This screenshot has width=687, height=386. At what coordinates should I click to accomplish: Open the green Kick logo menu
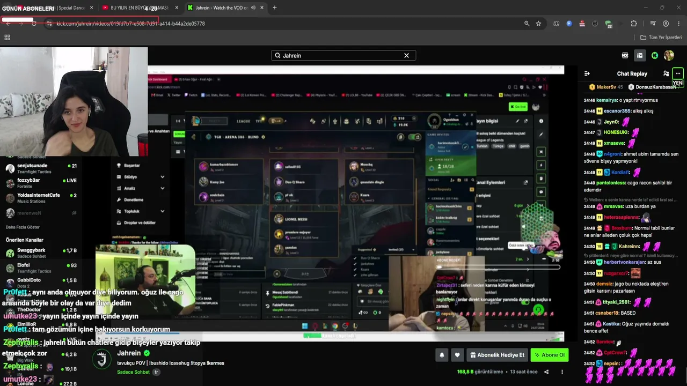[x=655, y=55]
